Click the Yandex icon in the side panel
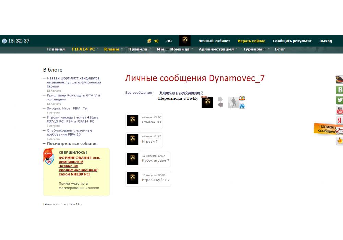The width and height of the screenshot is (343, 240). [x=340, y=121]
